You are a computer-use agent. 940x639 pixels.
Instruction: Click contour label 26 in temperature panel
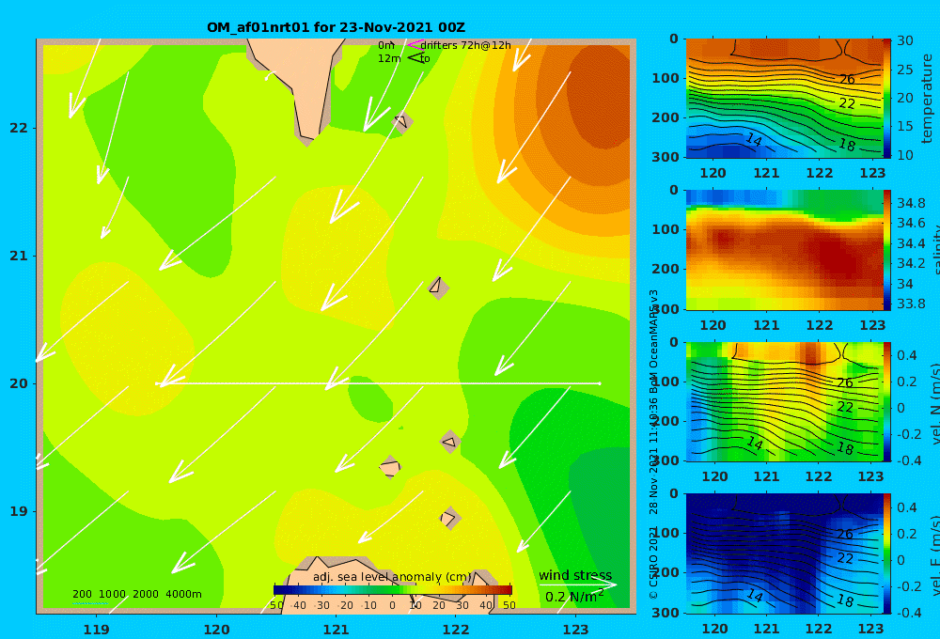point(847,79)
